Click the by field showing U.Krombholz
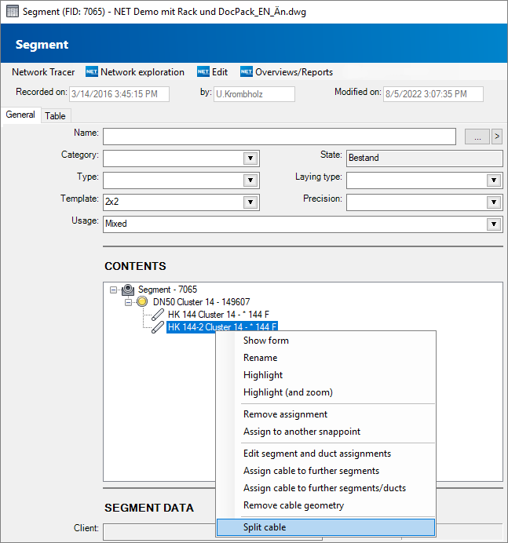This screenshot has height=543, width=508. [x=254, y=94]
